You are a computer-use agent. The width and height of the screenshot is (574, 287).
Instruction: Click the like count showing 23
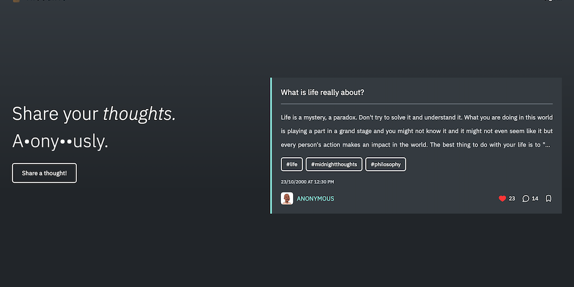coord(512,198)
